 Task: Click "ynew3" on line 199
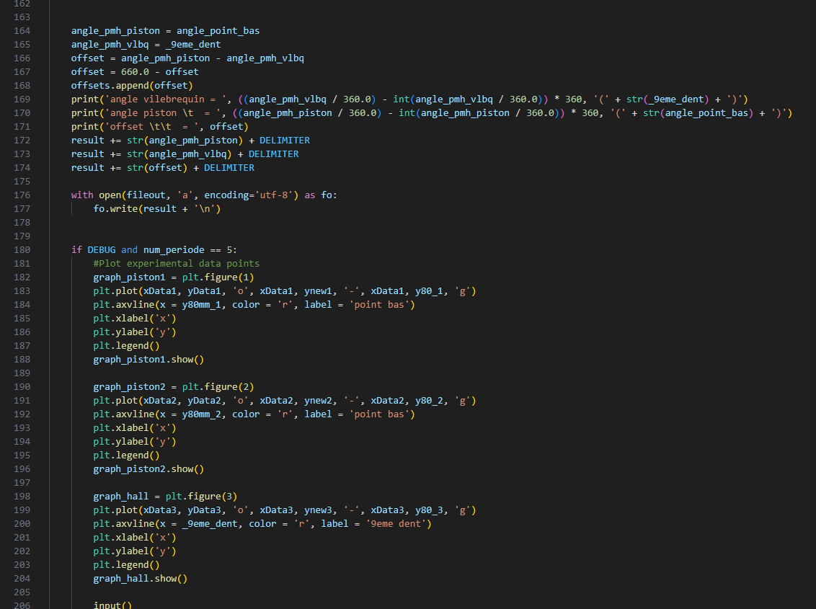(318, 510)
